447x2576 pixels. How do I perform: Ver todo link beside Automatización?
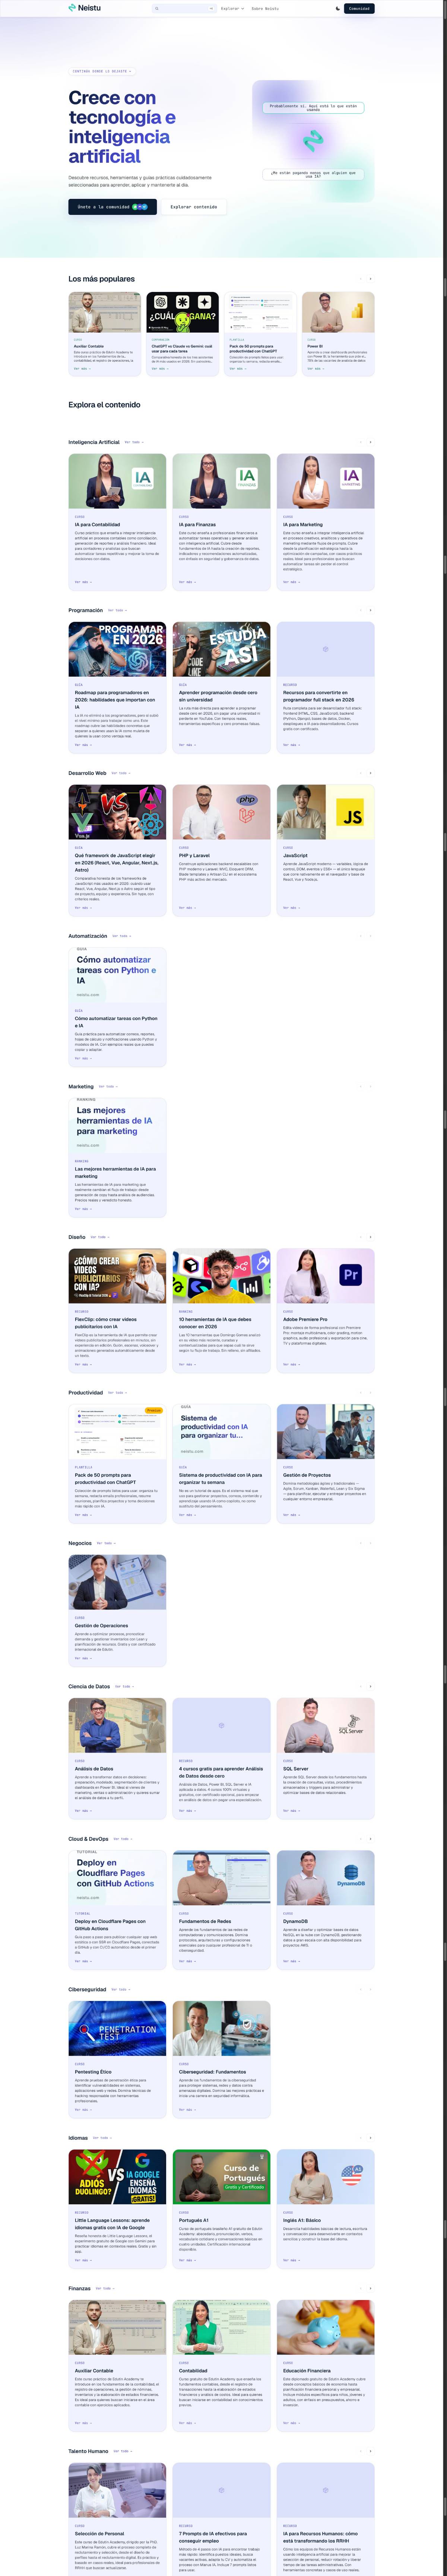tap(122, 936)
